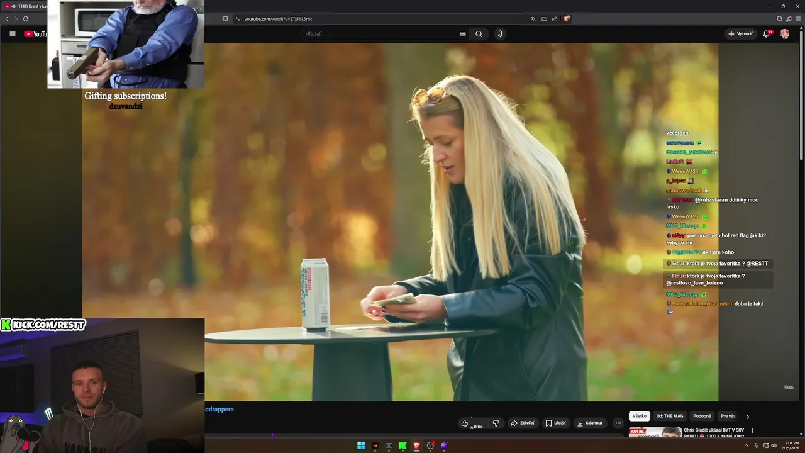The height and width of the screenshot is (453, 805).
Task: Dislike the video with thumbs down
Action: coord(496,423)
